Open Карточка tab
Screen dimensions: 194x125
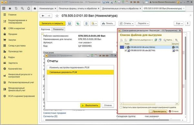(x=45, y=29)
